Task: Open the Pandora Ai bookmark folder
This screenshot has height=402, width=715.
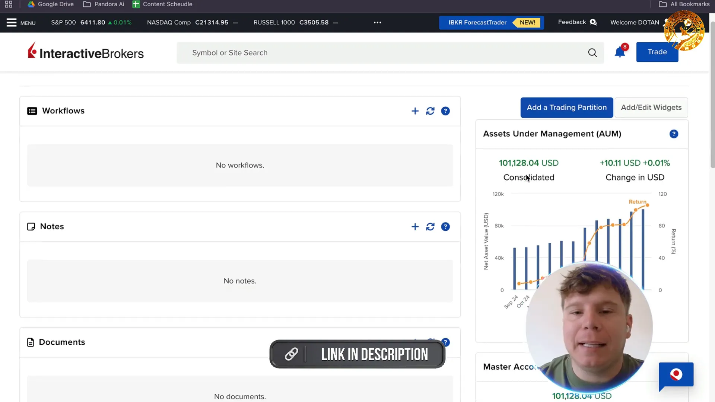Action: coord(104,4)
